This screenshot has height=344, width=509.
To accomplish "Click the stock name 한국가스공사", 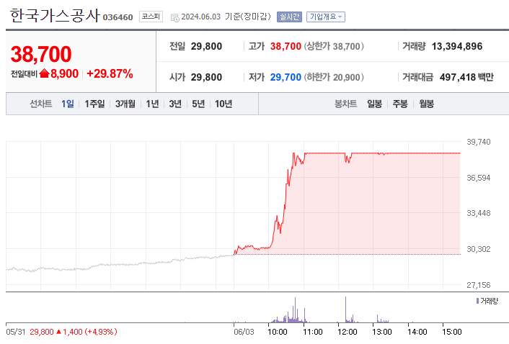I will tap(54, 15).
